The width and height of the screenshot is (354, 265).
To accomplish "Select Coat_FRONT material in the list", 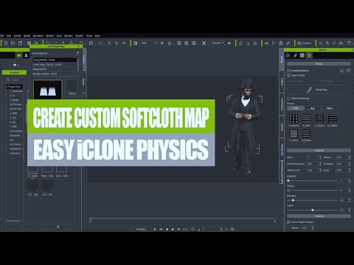I will (x=55, y=60).
